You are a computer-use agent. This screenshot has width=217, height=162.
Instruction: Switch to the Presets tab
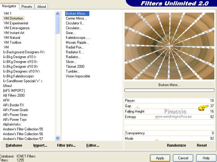click(27, 6)
